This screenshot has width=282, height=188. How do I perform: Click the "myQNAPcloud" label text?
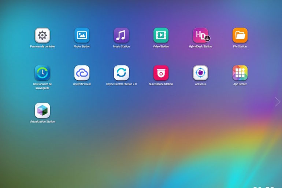pos(82,84)
